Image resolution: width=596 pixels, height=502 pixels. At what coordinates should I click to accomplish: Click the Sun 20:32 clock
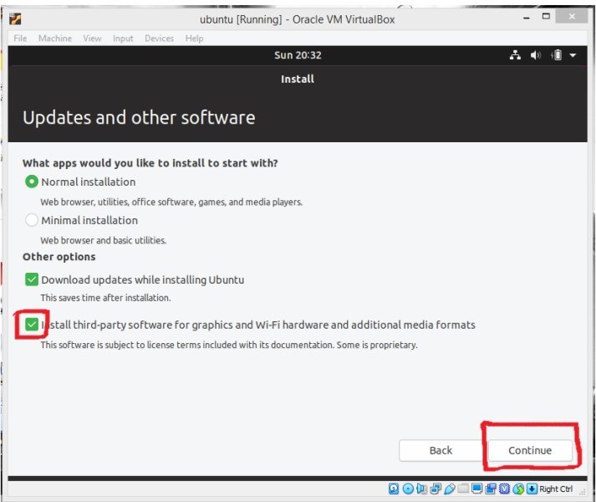click(x=298, y=55)
